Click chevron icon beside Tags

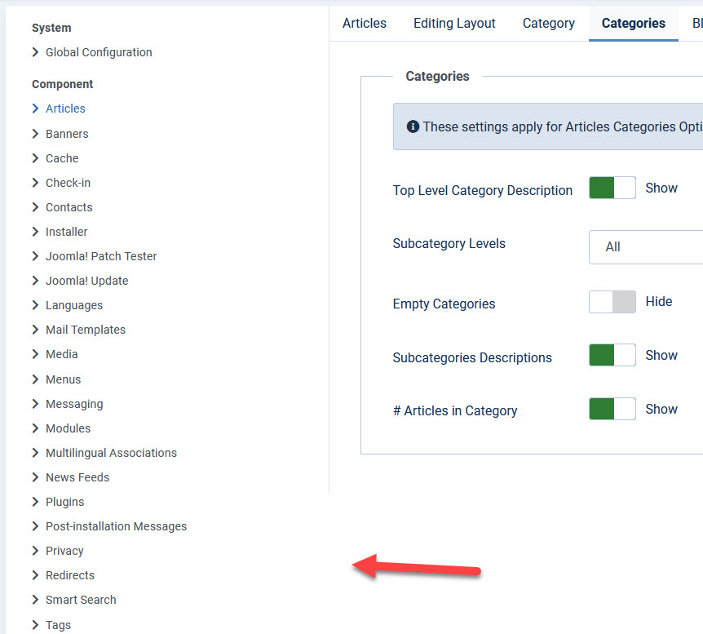pyautogui.click(x=35, y=624)
